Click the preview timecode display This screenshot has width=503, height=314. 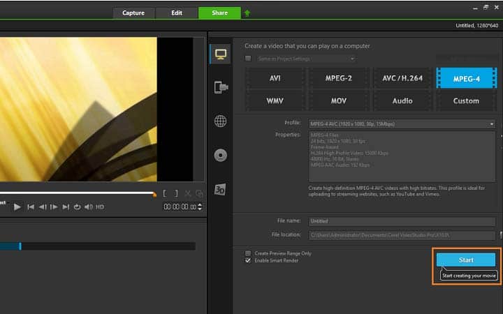pyautogui.click(x=180, y=207)
